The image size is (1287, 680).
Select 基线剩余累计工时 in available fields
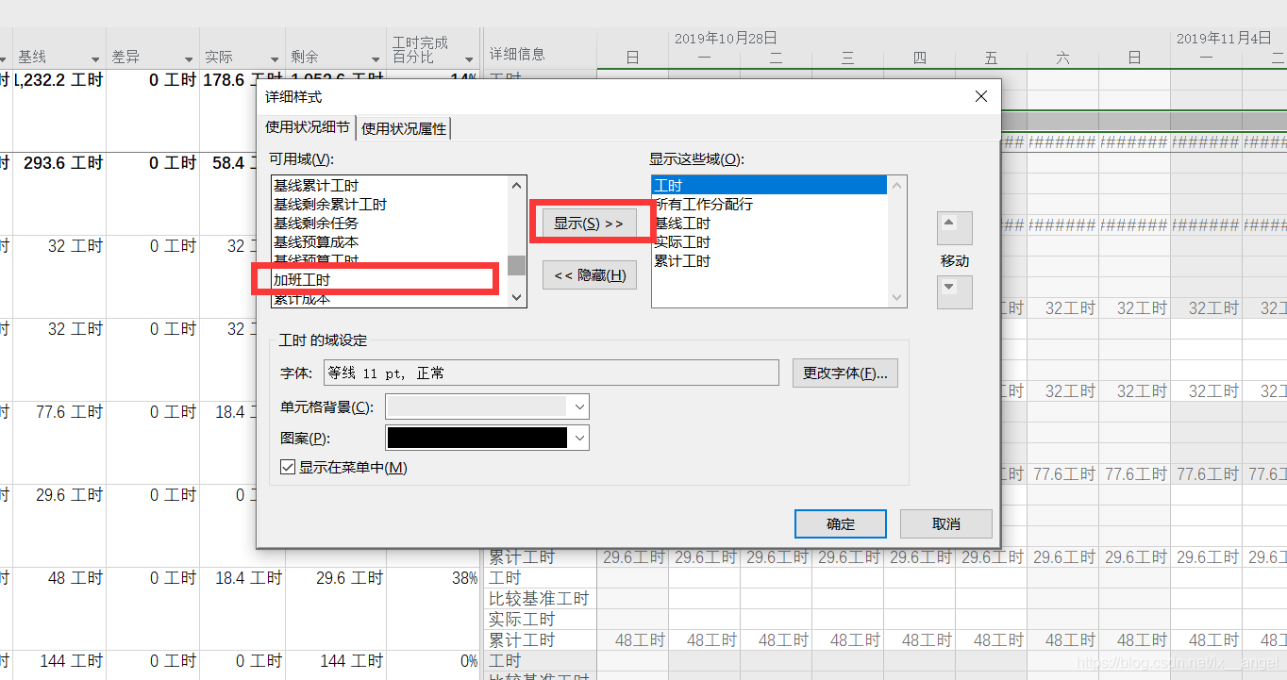coord(329,205)
